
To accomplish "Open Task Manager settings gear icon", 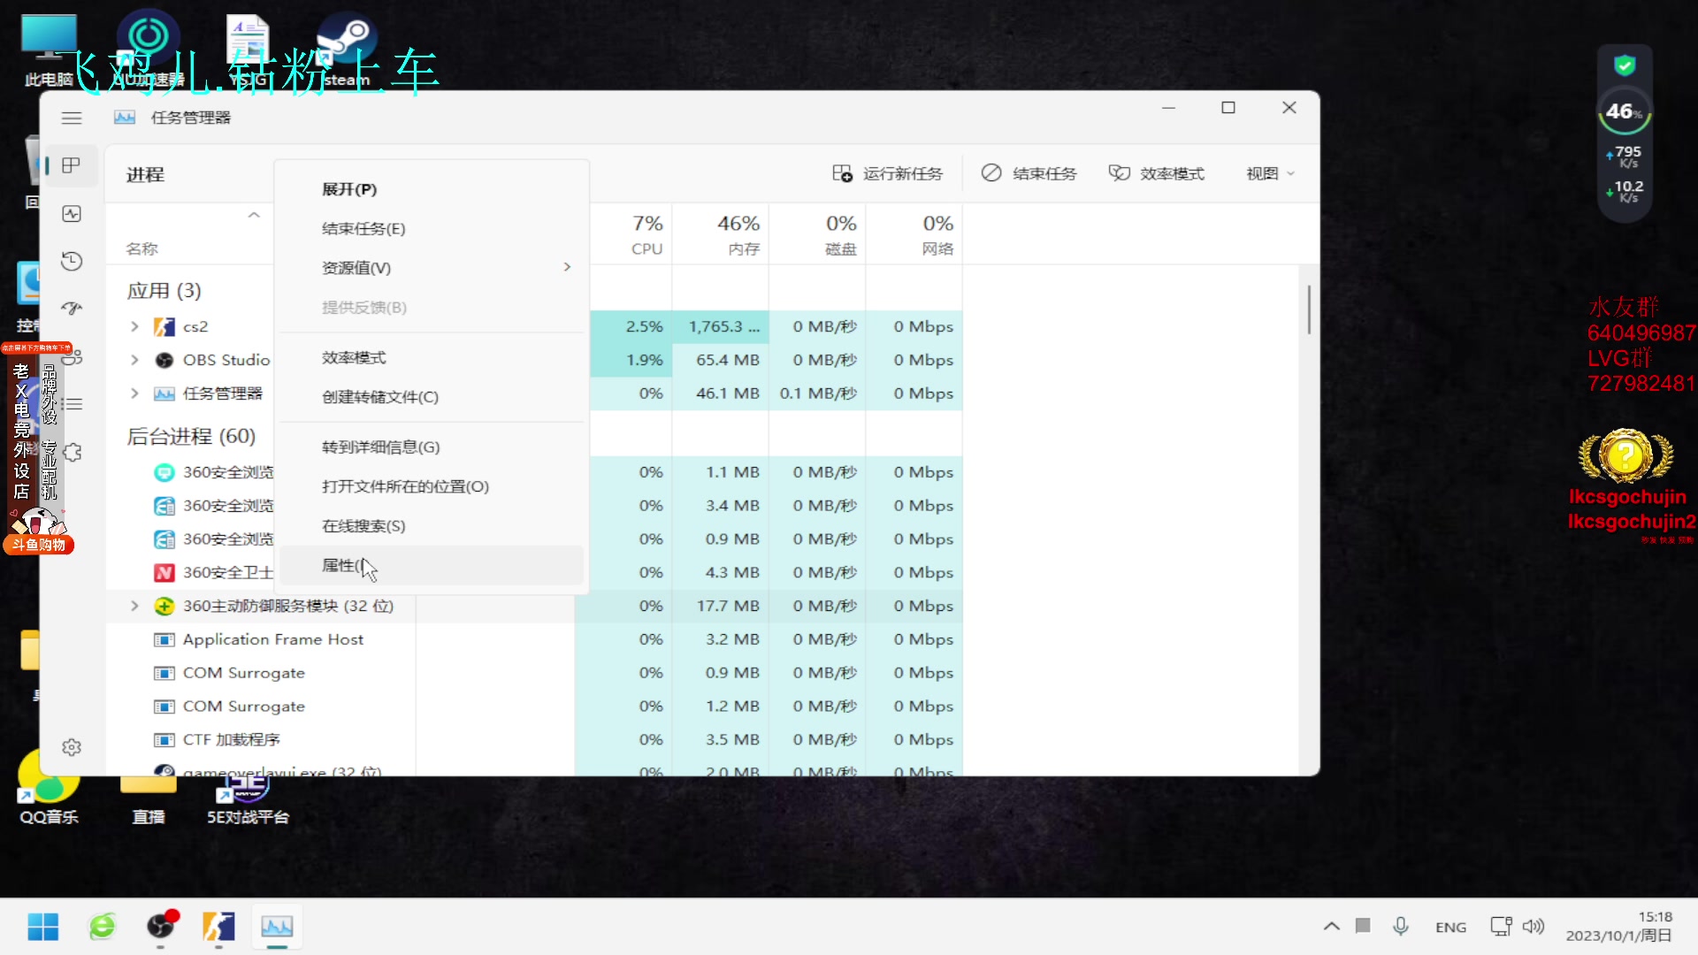I will pyautogui.click(x=72, y=747).
